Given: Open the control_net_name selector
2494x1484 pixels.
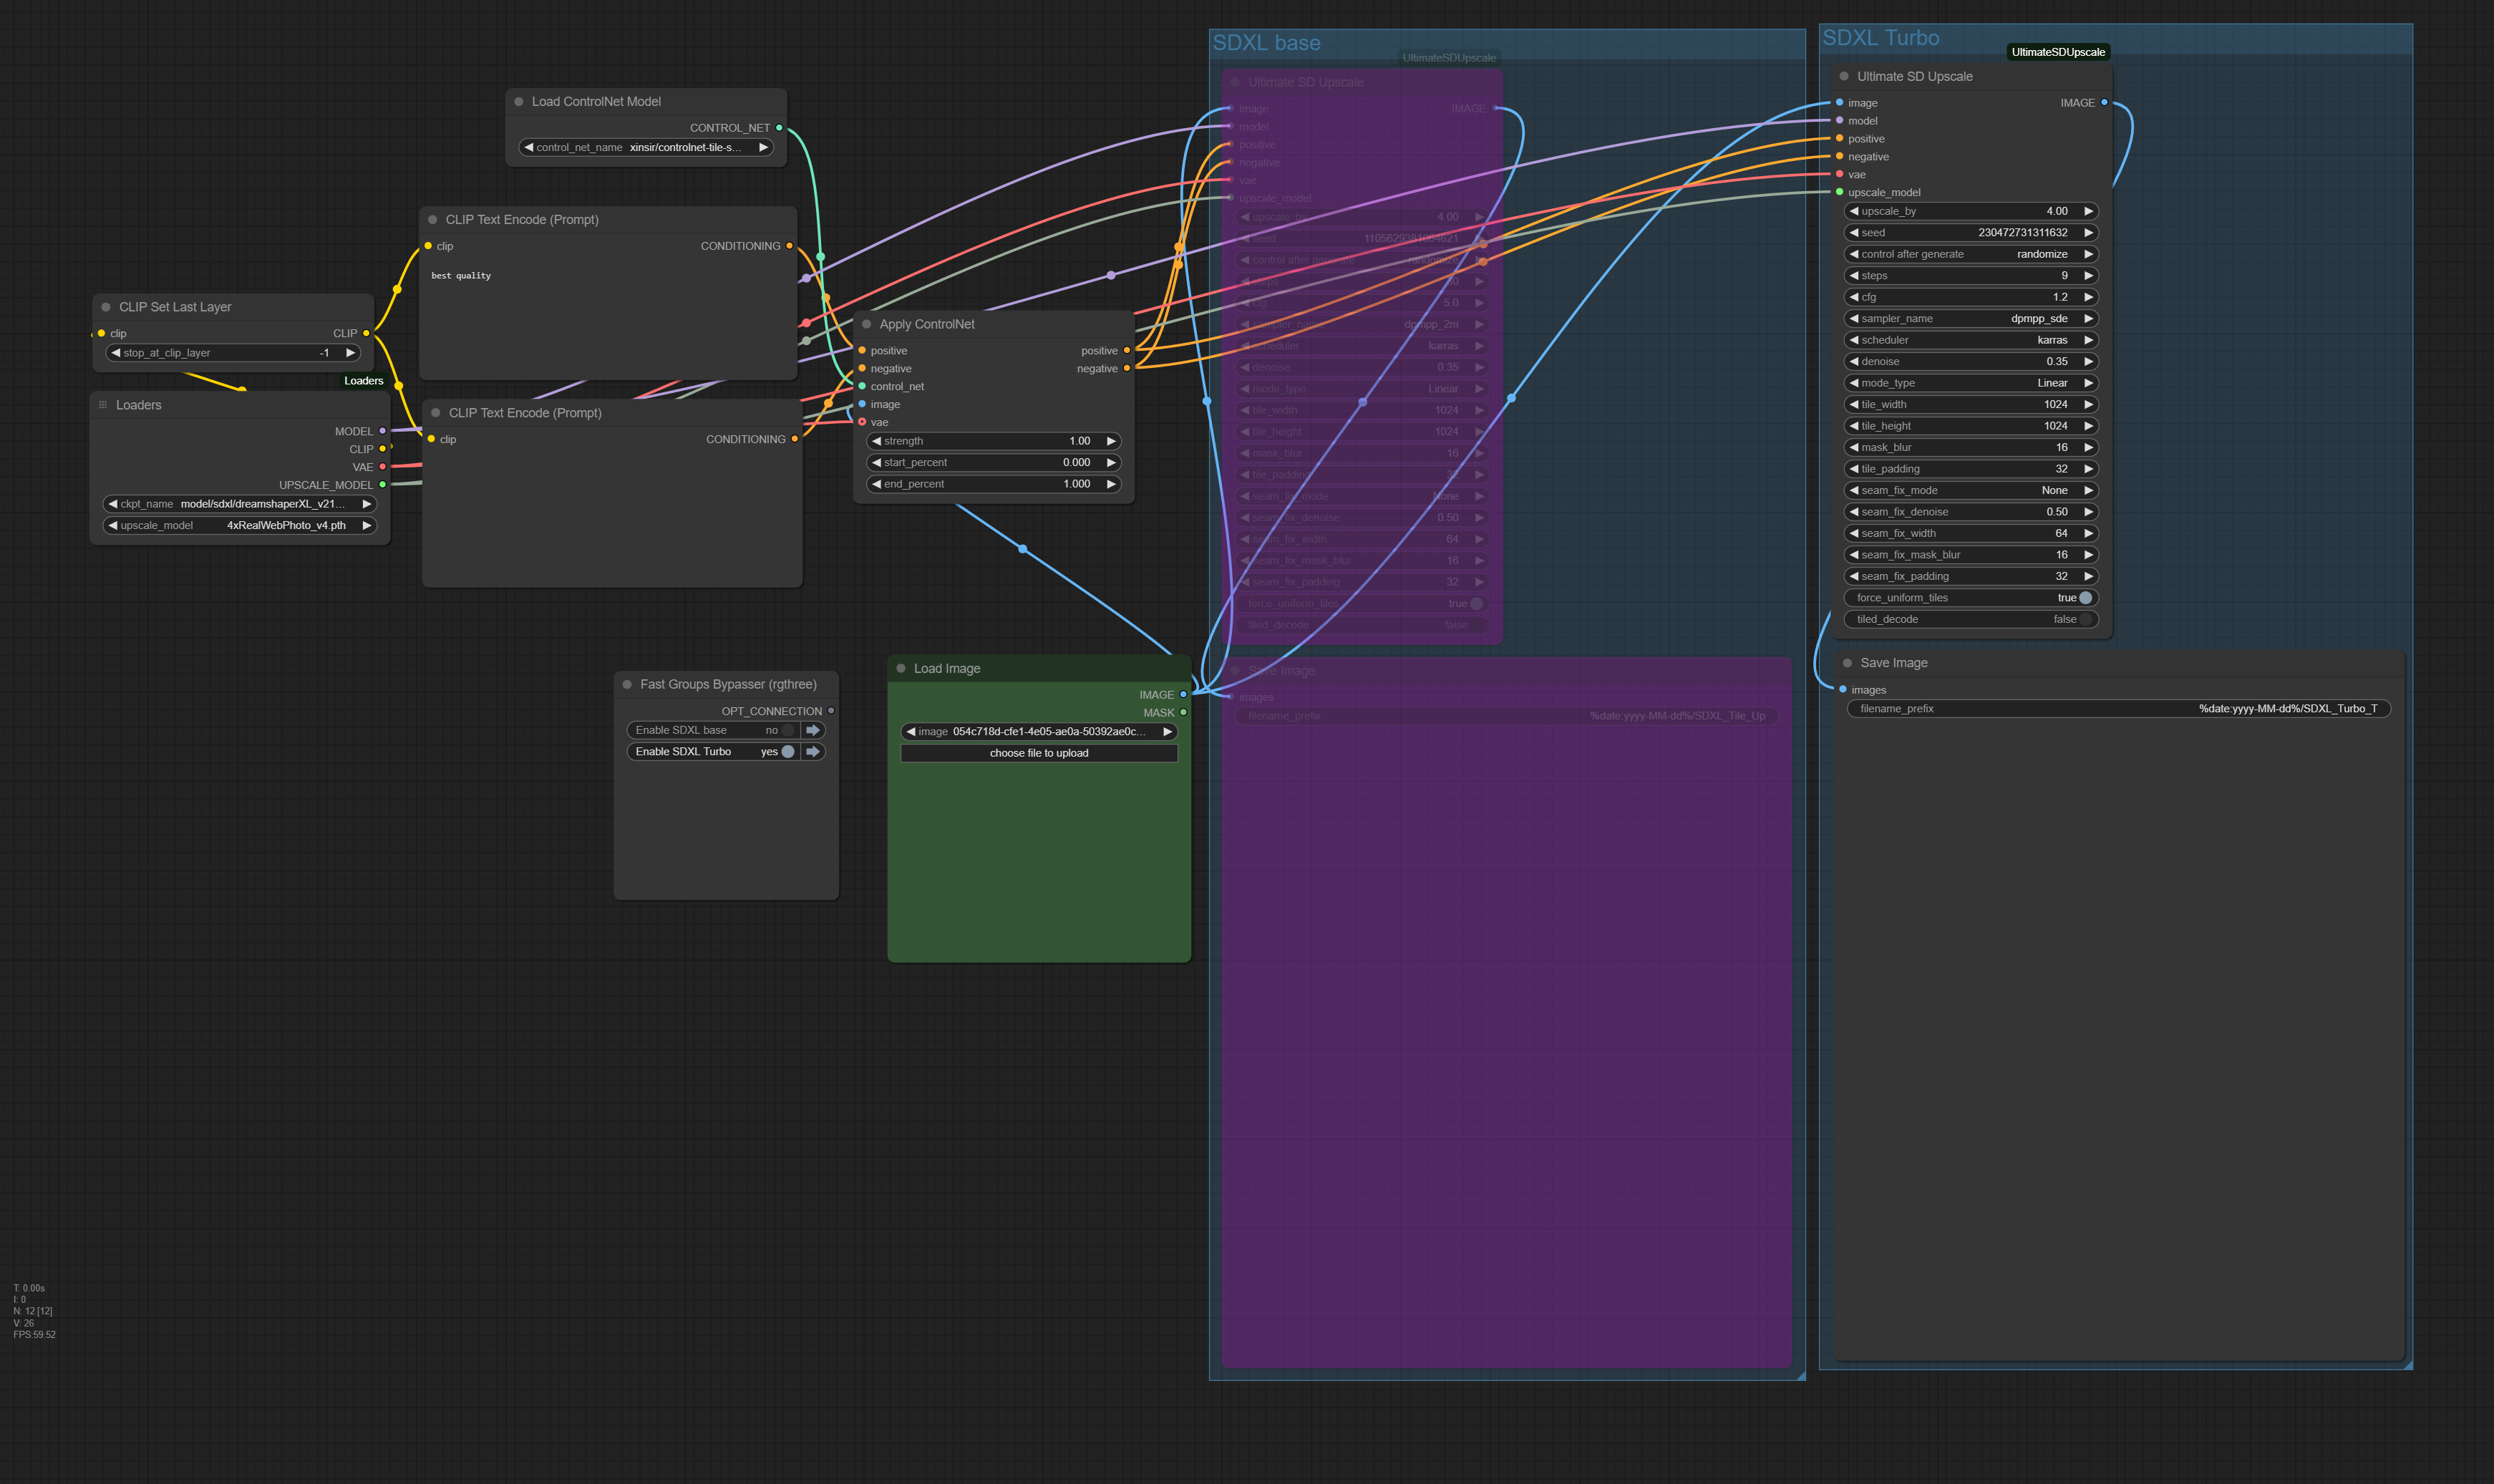Looking at the screenshot, I should [x=646, y=147].
